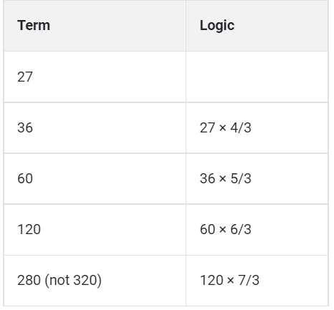334x310 pixels.
Task: Click the 60 in '60 × 6/3'
Action: coord(208,229)
